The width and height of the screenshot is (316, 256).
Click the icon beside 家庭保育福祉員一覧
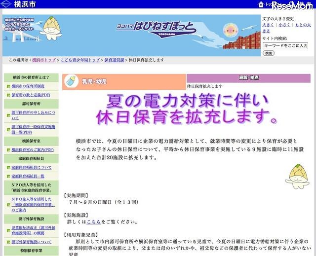[x=8, y=176]
